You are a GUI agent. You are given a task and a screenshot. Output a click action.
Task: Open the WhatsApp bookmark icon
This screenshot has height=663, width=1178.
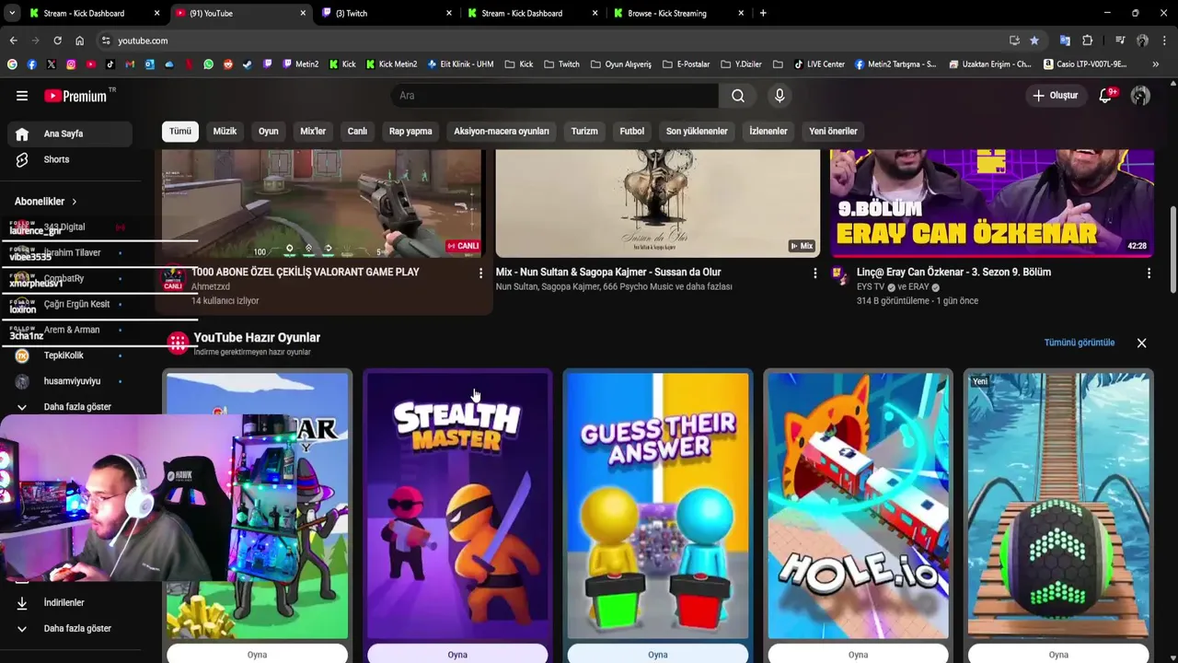[209, 64]
